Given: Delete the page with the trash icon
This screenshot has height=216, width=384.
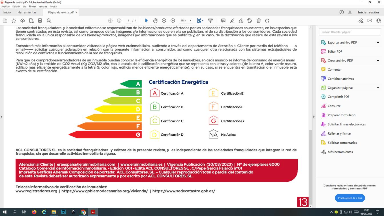Looking at the screenshot, I should (259, 21).
